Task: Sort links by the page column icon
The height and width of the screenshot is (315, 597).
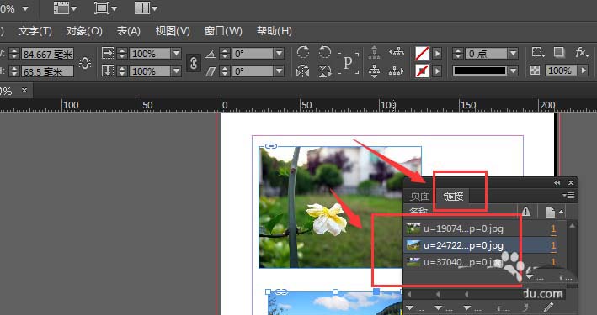Action: coord(550,212)
